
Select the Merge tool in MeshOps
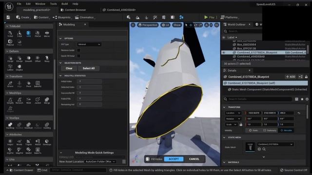(x=47, y=101)
